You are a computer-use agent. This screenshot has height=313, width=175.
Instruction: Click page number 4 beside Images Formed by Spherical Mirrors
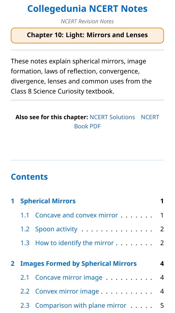162,263
